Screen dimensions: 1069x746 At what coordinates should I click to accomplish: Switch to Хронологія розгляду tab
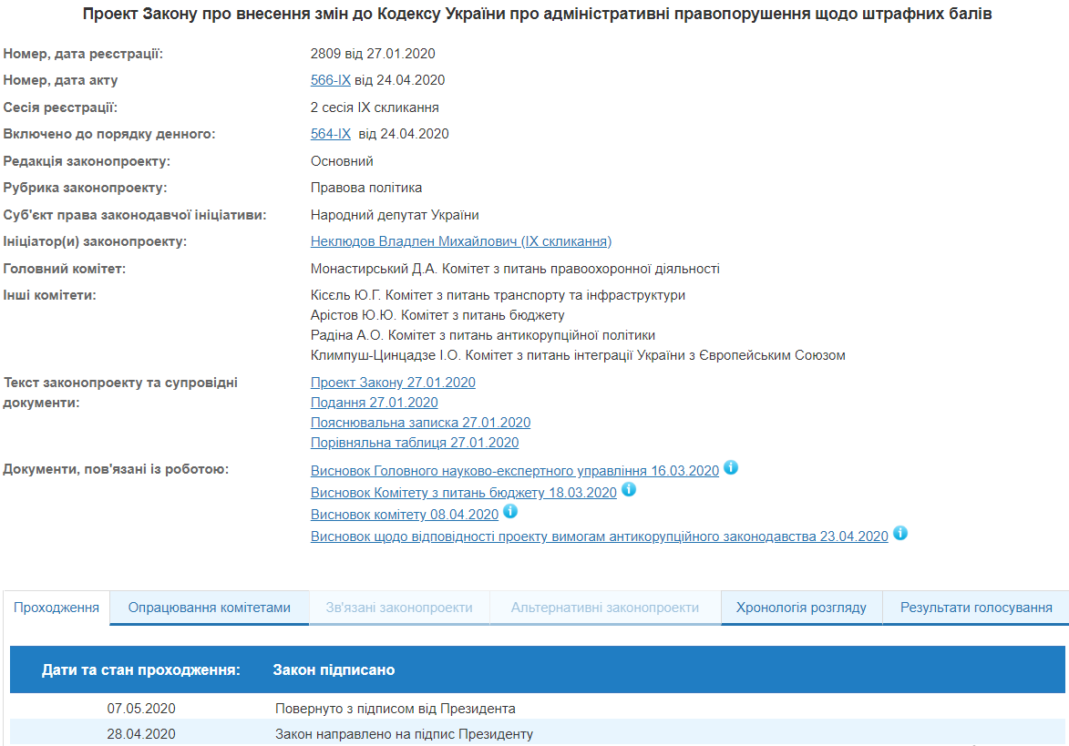[800, 608]
